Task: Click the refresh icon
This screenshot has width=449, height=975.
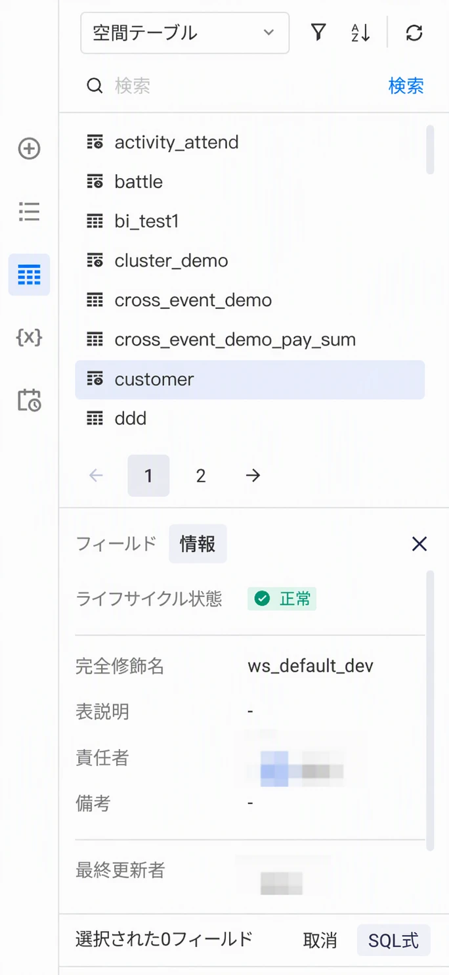Action: coord(414,33)
